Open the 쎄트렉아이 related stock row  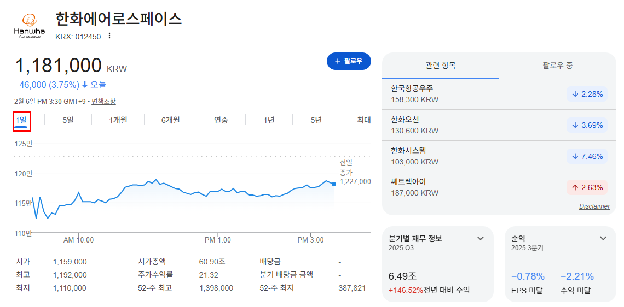click(499, 187)
